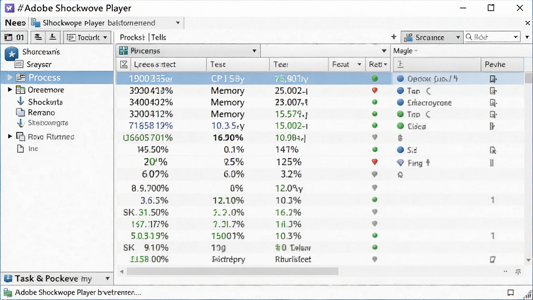Click the align bottom toolbar icon

point(53,37)
